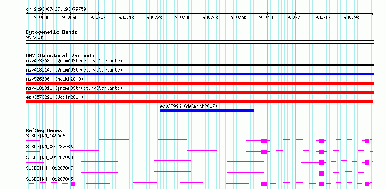Click the 93068k ruler tick label
This screenshot has width=386, height=189.
click(42, 17)
